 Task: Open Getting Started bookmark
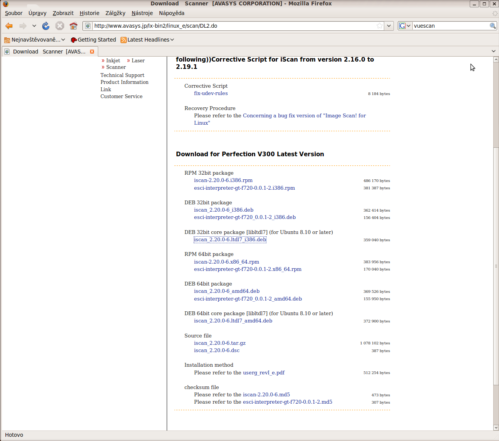click(x=93, y=40)
